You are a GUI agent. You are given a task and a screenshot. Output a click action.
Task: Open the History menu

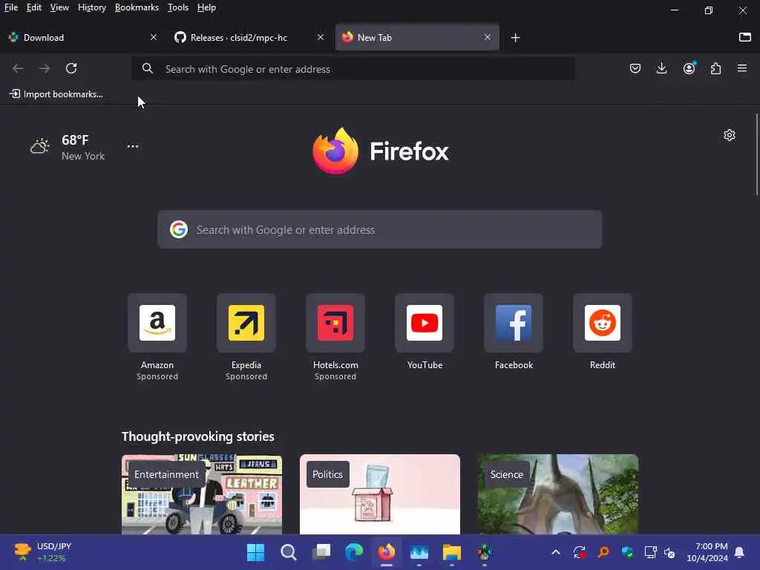pos(91,7)
